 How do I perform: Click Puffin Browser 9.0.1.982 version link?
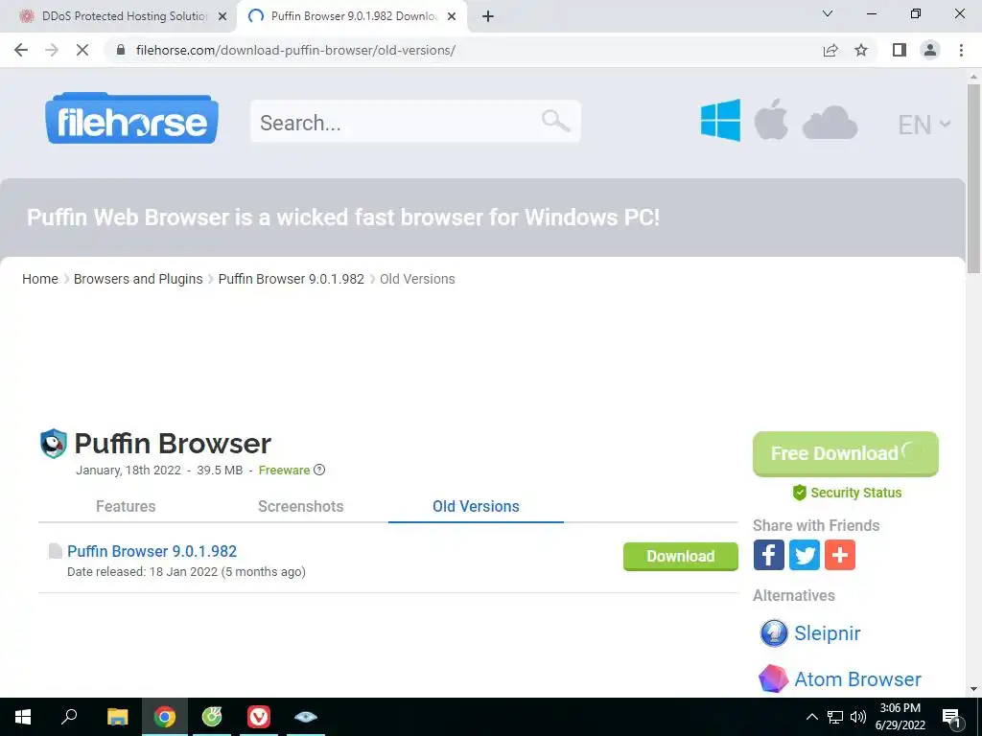click(152, 551)
